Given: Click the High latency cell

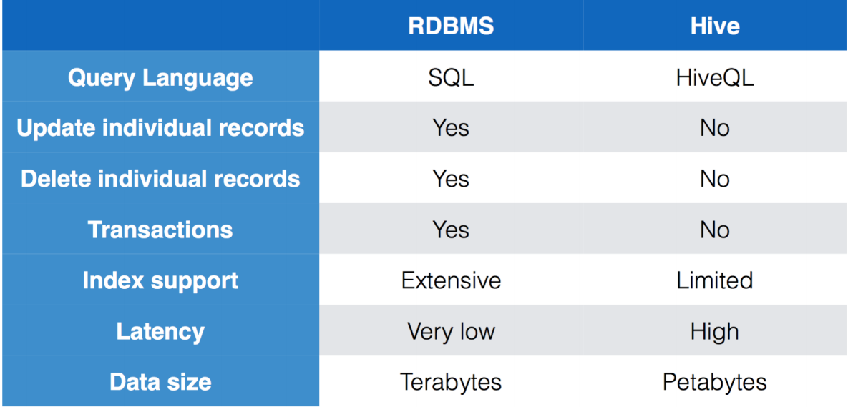Looking at the screenshot, I should [714, 330].
